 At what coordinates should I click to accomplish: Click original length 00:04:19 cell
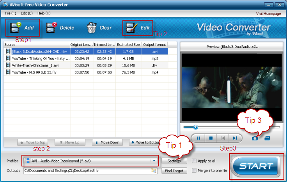(82, 58)
